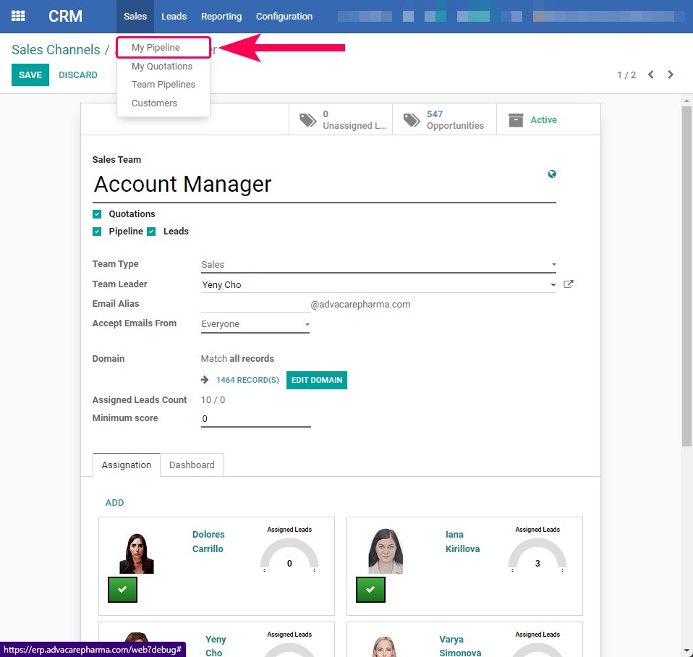Open Yeny Cho's member card link
The width and height of the screenshot is (693, 657).
[x=216, y=645]
